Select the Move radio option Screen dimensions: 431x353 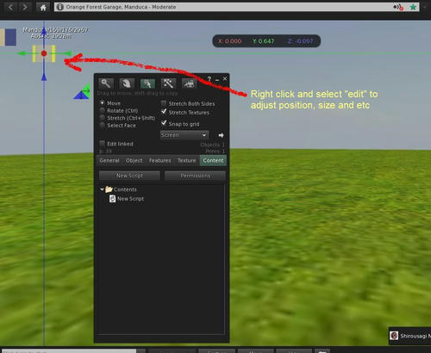pyautogui.click(x=102, y=102)
